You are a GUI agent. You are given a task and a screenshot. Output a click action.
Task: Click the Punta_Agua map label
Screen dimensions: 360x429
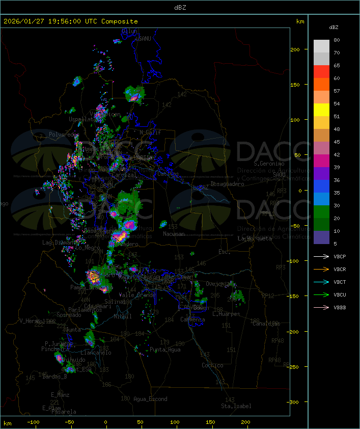pyautogui.click(x=165, y=350)
